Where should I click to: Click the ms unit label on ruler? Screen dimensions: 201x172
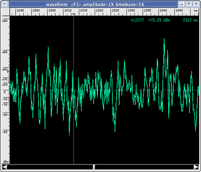(x=196, y=11)
